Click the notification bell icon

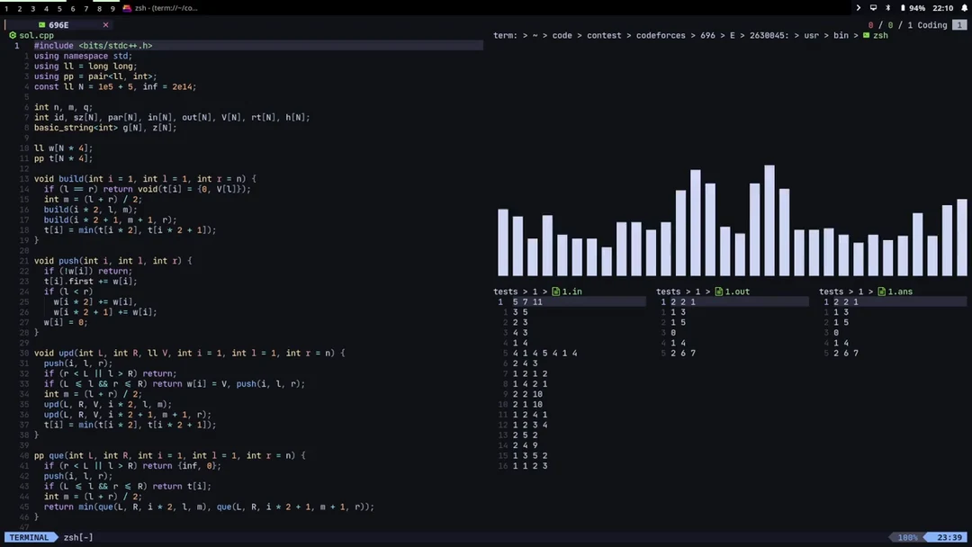point(965,8)
